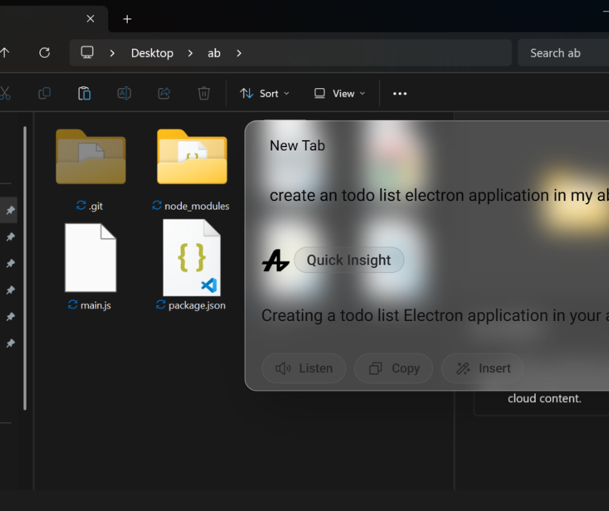Screen dimensions: 609x511
Task: Expand the chevron after Desktop in breadcrumb
Action: click(x=190, y=53)
